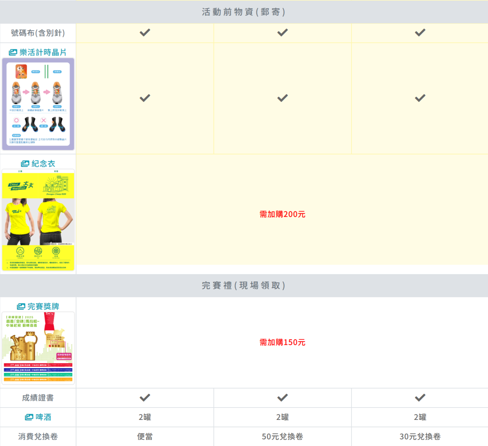This screenshot has height=446, width=488.
Task: Click first column checkmark for 號碼布
Action: tap(145, 33)
